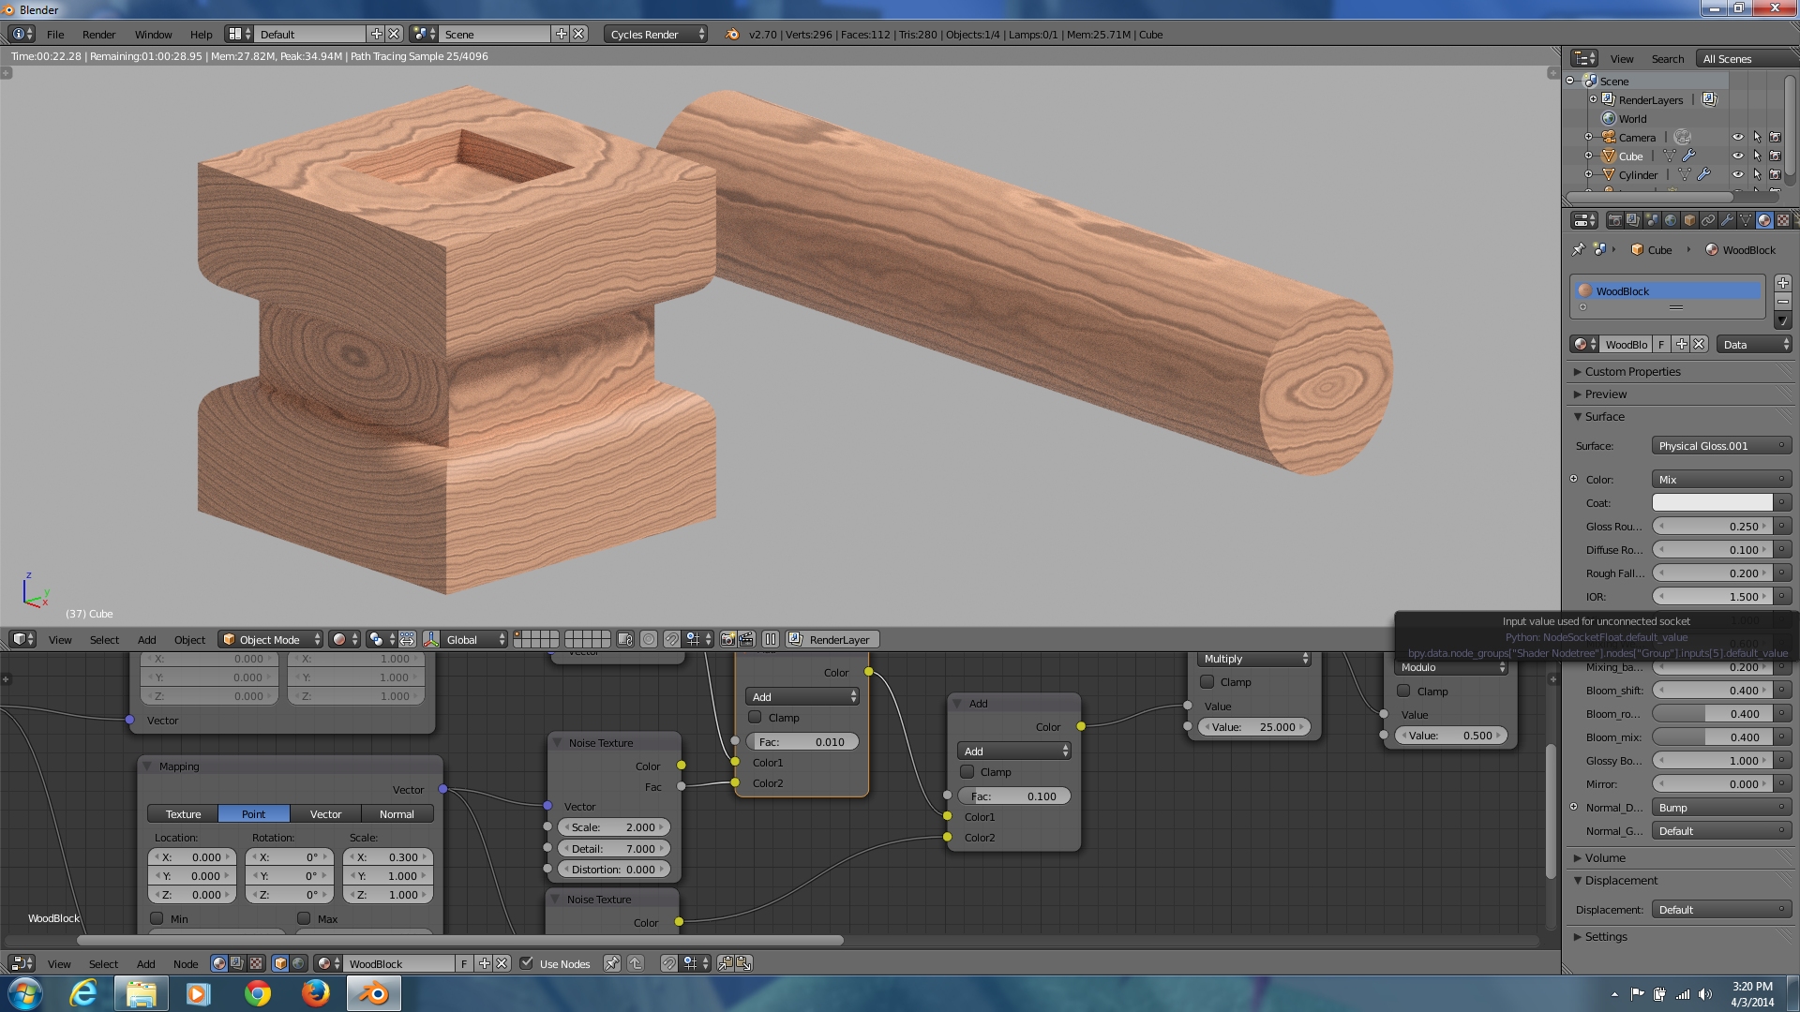The image size is (1800, 1012).
Task: Open the Scene properties tab icon
Action: (x=1652, y=220)
